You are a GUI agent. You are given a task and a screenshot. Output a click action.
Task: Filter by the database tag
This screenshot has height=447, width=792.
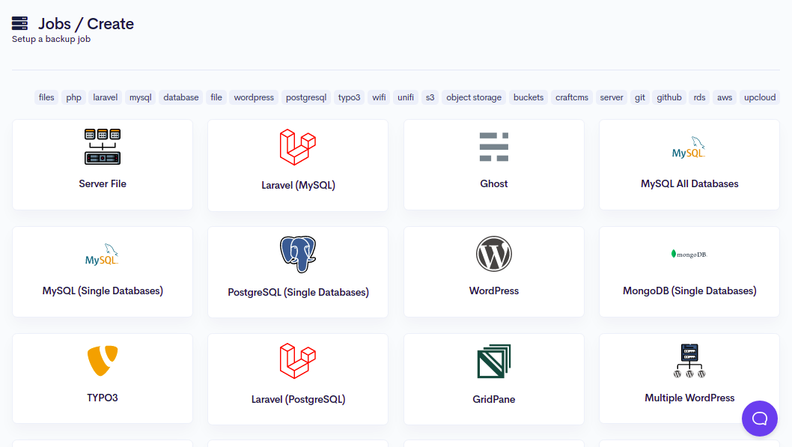click(x=181, y=97)
